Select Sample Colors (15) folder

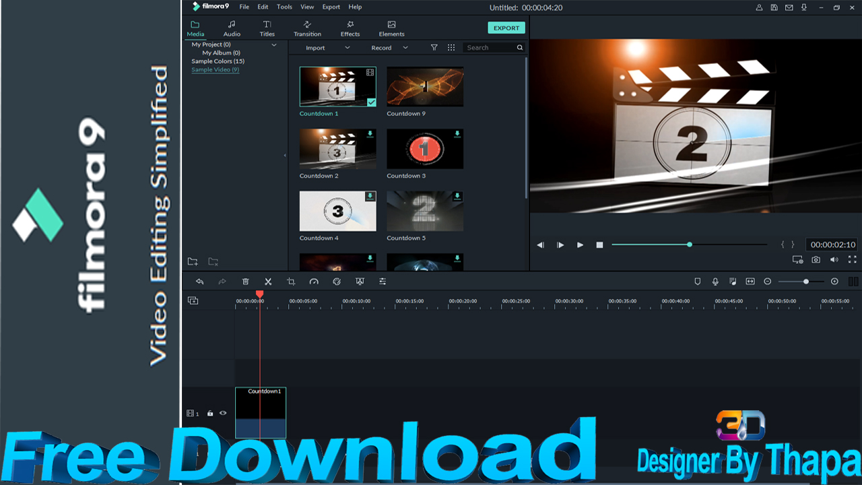click(218, 61)
